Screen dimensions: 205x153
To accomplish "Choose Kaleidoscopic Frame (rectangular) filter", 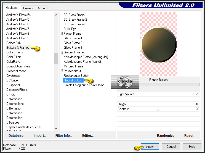I will click(86, 57).
